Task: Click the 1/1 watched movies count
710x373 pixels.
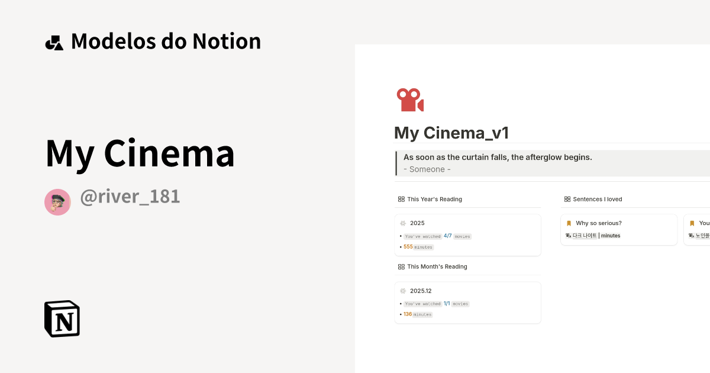Action: [x=448, y=303]
